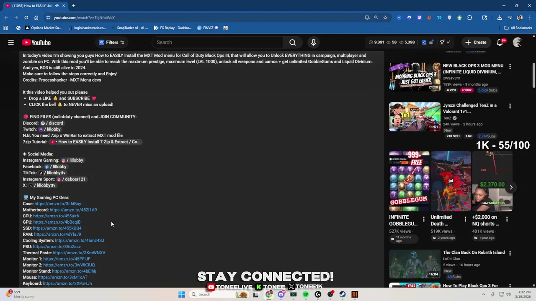Open the Motherboard Amazon link
This screenshot has height=301, width=536.
(73, 210)
